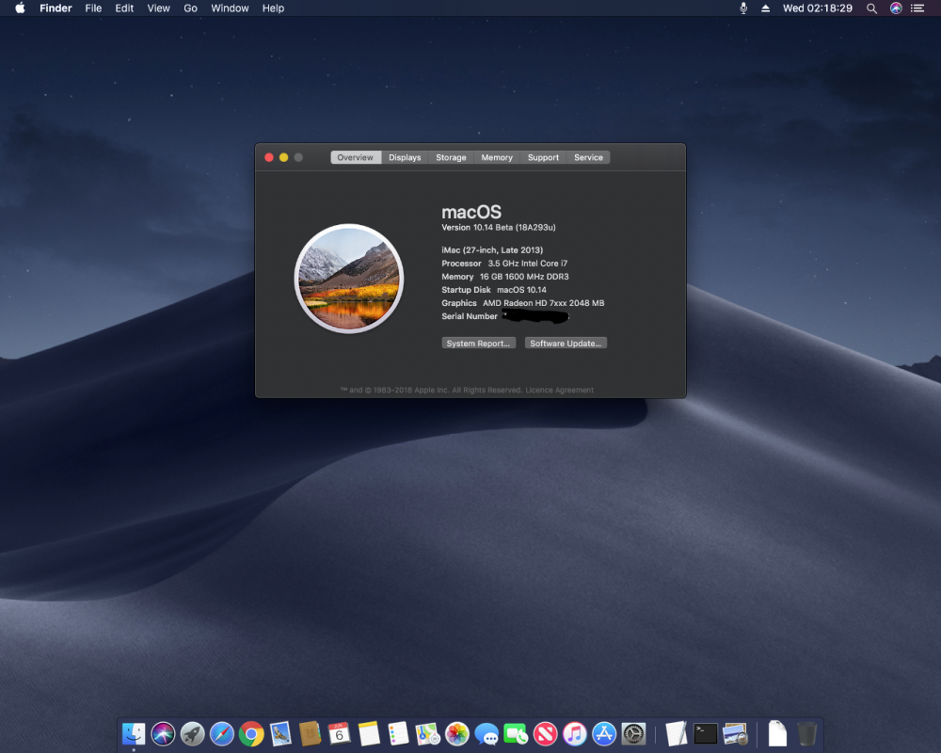
Task: Open blank document icon in Dock
Action: point(777,734)
